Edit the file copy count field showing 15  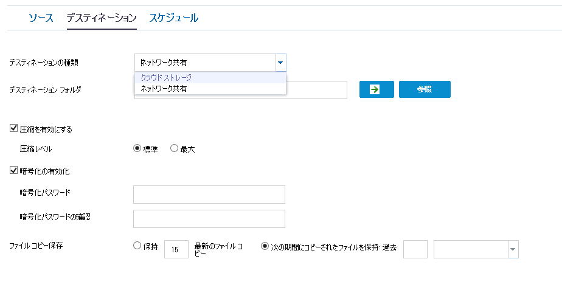pos(176,249)
